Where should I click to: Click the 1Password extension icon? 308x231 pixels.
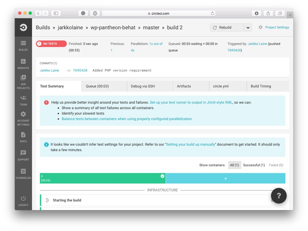coord(95,13)
